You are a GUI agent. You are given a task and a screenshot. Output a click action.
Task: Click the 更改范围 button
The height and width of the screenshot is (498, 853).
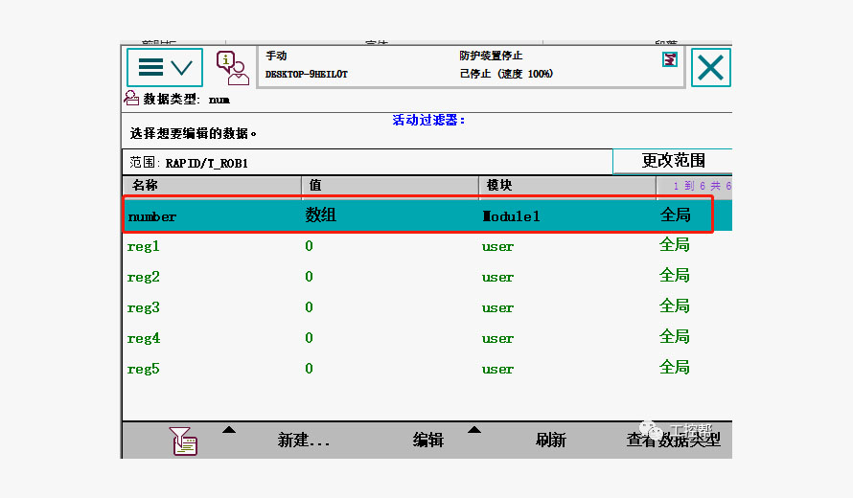click(x=673, y=161)
